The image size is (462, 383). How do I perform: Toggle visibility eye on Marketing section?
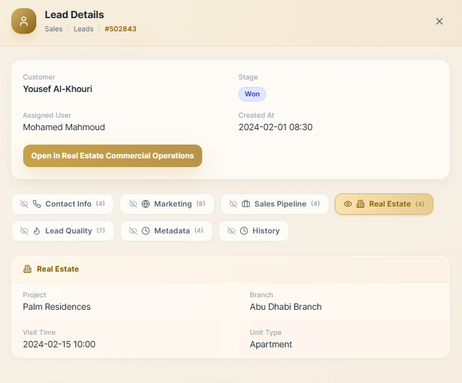(x=133, y=204)
